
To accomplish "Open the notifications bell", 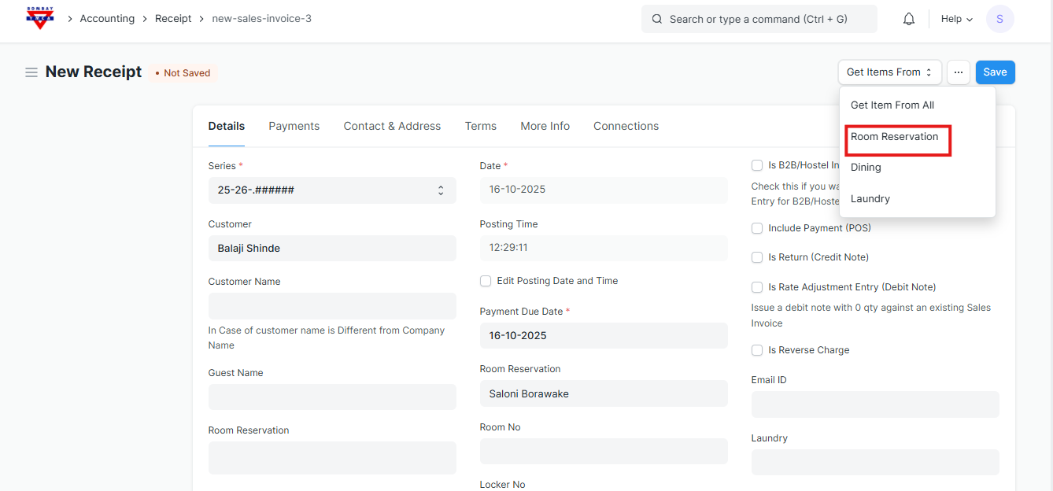I will [909, 19].
